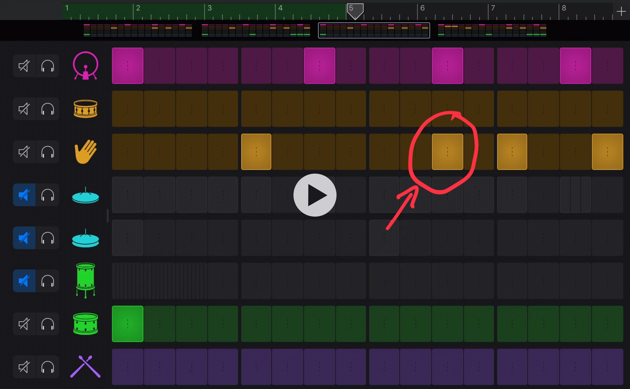Solo the first hi-hat row
The width and height of the screenshot is (630, 389).
point(48,195)
